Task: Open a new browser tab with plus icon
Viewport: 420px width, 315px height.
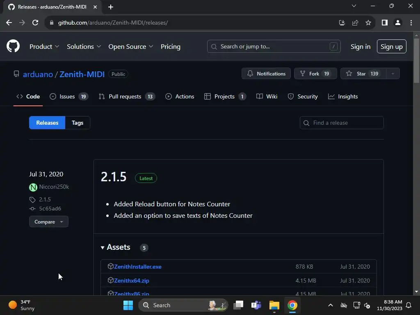Action: (111, 7)
